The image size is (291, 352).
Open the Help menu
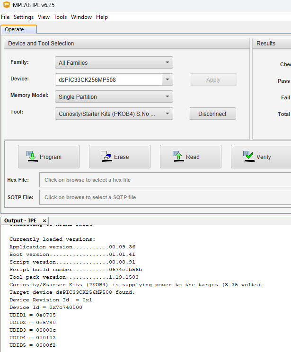pos(102,17)
